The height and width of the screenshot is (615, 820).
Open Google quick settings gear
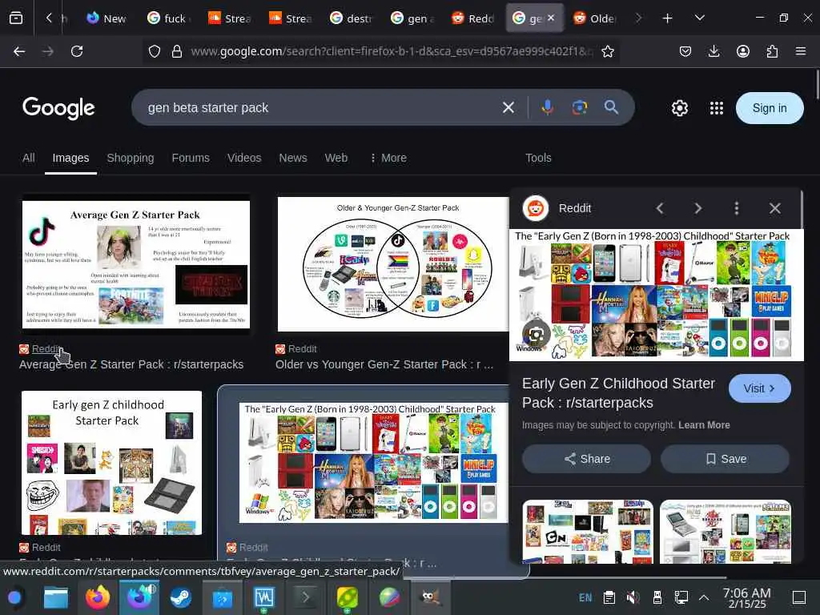[x=680, y=108]
